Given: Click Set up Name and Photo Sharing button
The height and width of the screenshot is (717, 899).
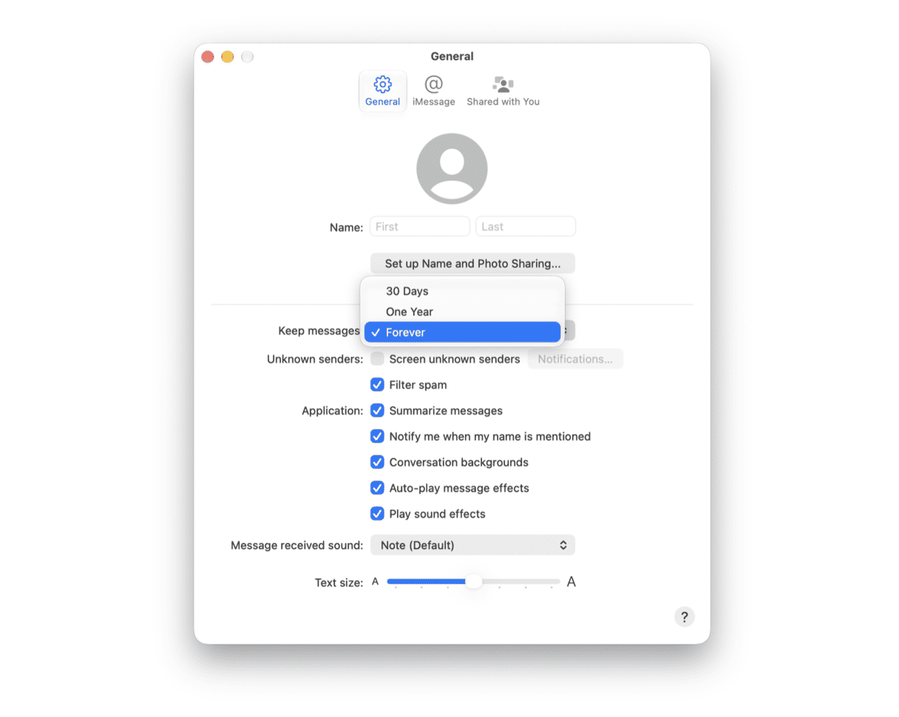Looking at the screenshot, I should pyautogui.click(x=472, y=263).
